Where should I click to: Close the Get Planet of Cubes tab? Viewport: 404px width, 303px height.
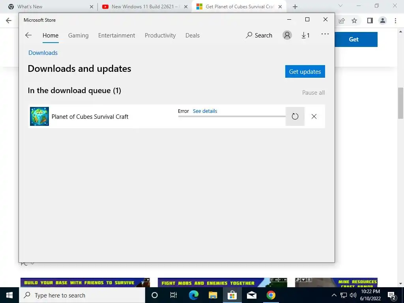pyautogui.click(x=280, y=7)
